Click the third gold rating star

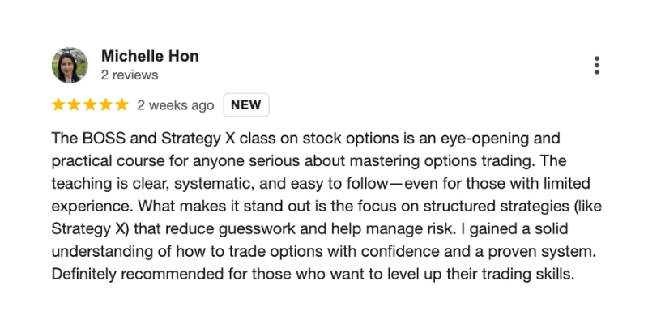point(90,105)
